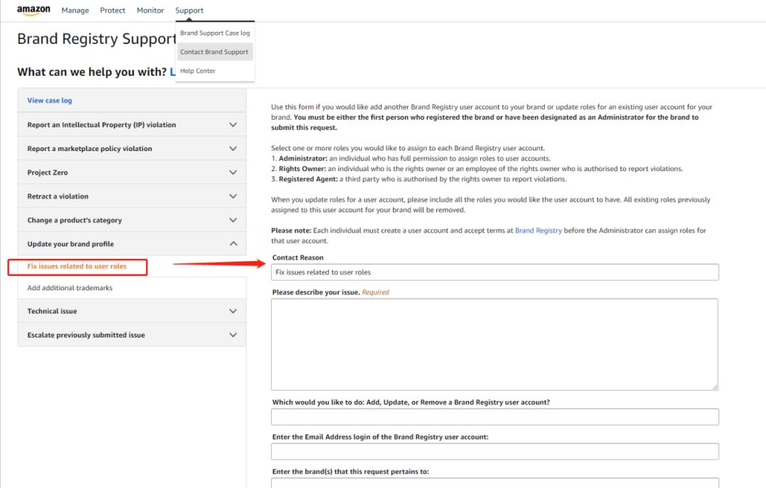Open the Protect menu

point(112,10)
